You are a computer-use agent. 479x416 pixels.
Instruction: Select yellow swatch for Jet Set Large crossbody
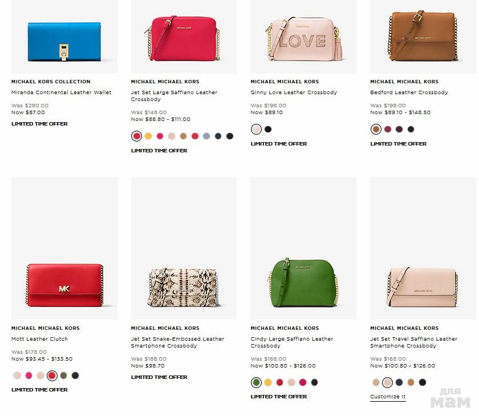(148, 136)
